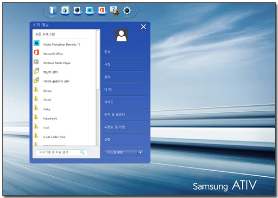The width and height of the screenshot is (278, 198).
Task: Click the Windows Media Player list icon
Action: (x=36, y=62)
